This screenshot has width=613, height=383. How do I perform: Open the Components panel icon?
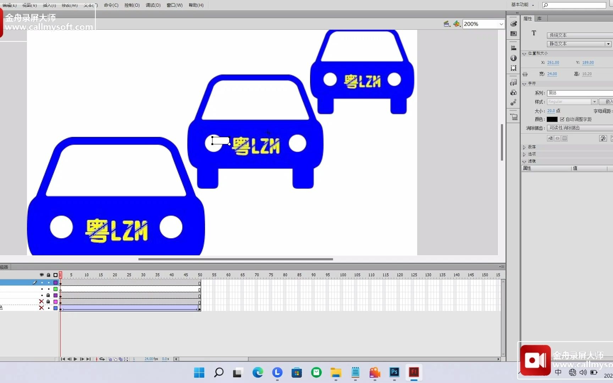513,93
